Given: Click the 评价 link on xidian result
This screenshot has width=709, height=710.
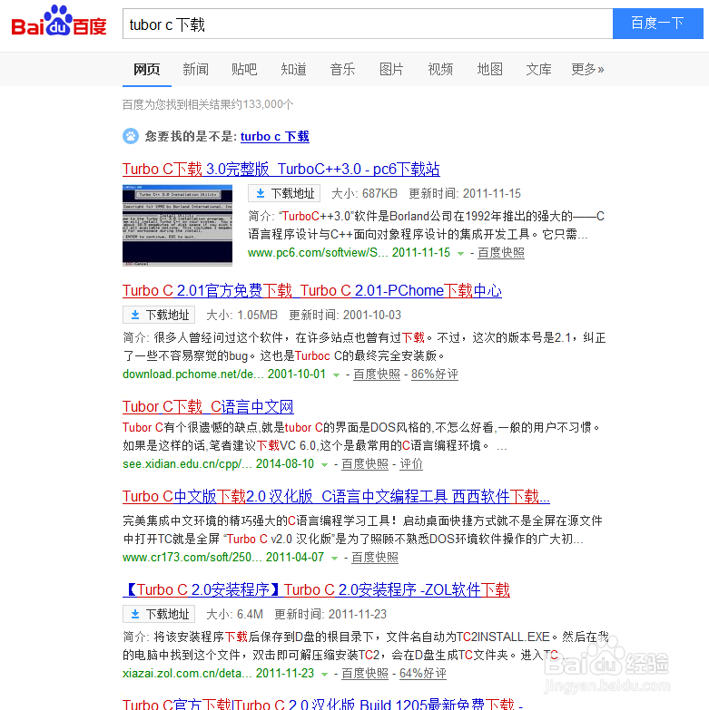Looking at the screenshot, I should [x=411, y=464].
